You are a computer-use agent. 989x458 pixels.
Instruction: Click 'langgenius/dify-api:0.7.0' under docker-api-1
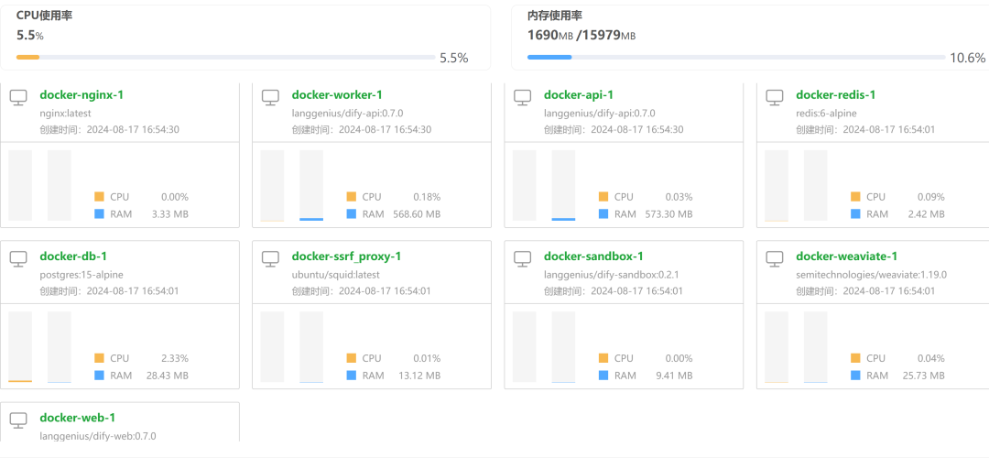pos(599,114)
